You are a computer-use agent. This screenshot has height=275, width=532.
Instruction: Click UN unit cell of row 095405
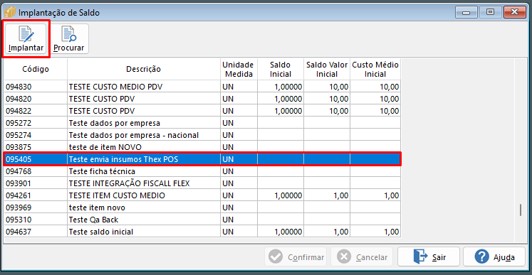pos(239,159)
